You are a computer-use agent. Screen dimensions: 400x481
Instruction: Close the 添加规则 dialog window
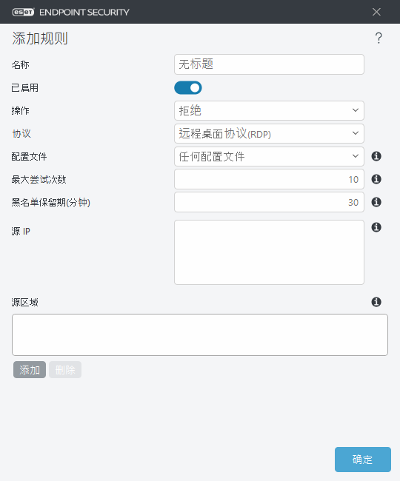pyautogui.click(x=376, y=12)
